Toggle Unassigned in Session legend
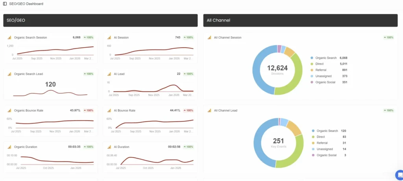The width and height of the screenshot is (403, 181). [321, 76]
